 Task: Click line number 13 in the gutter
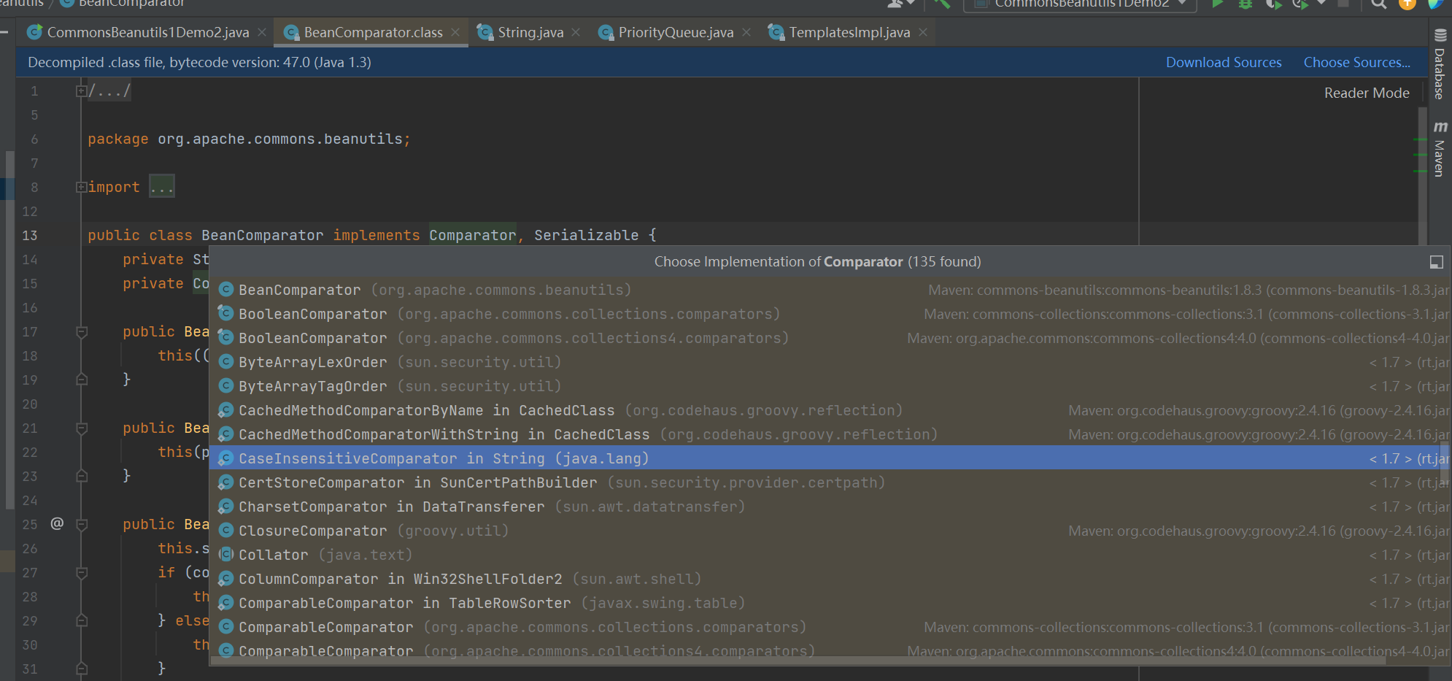pos(30,236)
